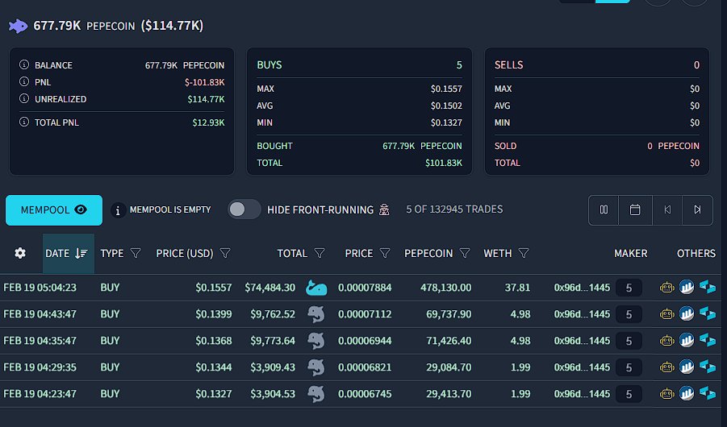Click the cyan arrows icon on the 04:23:47 row
This screenshot has width=727, height=427.
coord(708,394)
